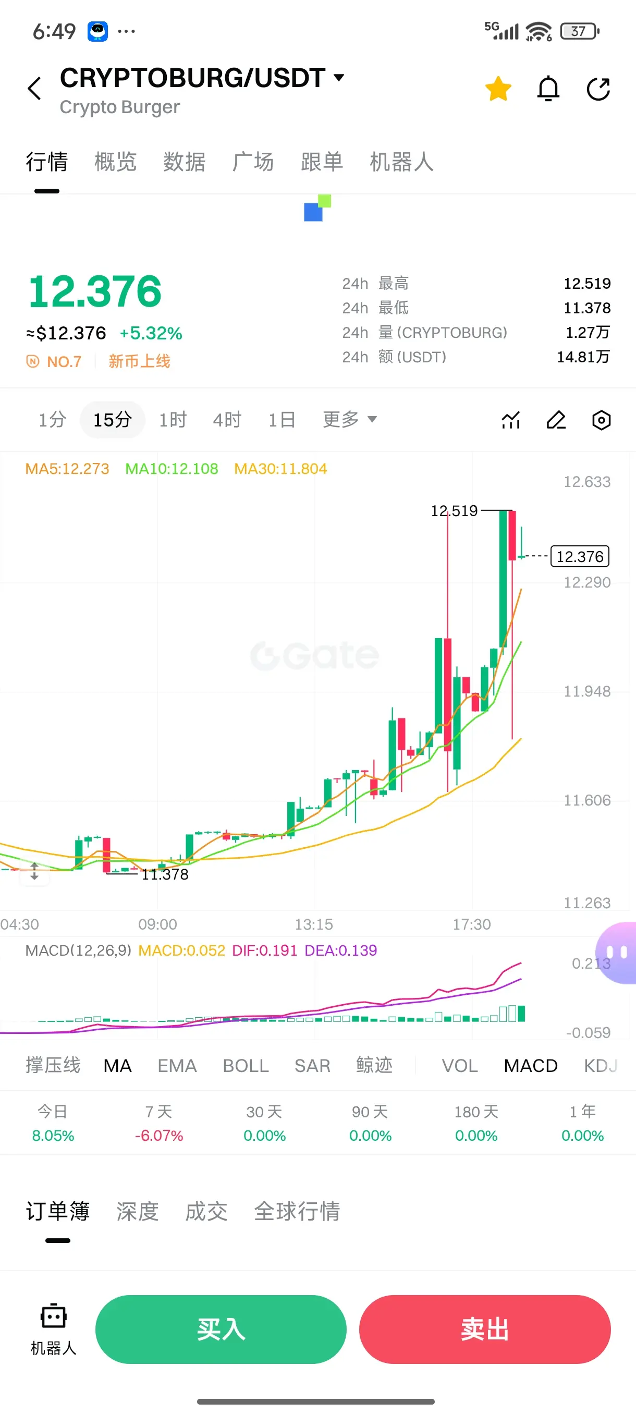The width and height of the screenshot is (636, 1414).
Task: Toggle the BOLL indicator
Action: (246, 1065)
